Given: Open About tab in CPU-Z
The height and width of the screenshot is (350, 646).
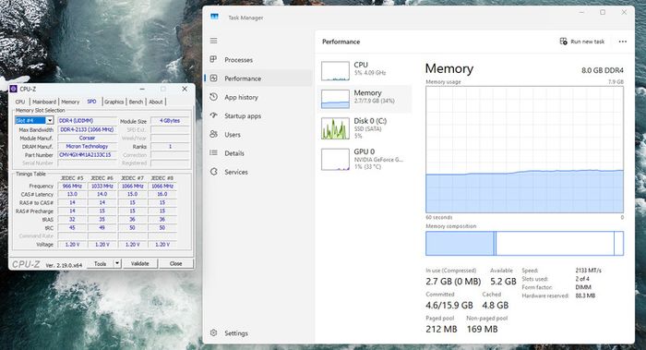Looking at the screenshot, I should 156,102.
